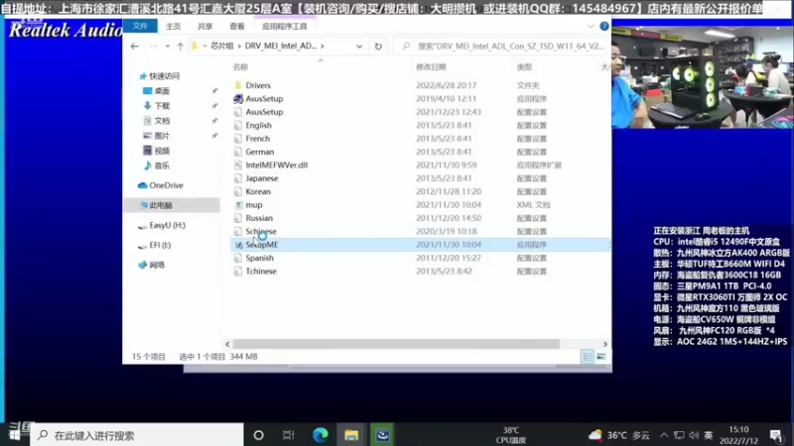The width and height of the screenshot is (794, 446).
Task: Switch to the 主页 ribbon tab
Action: point(173,27)
